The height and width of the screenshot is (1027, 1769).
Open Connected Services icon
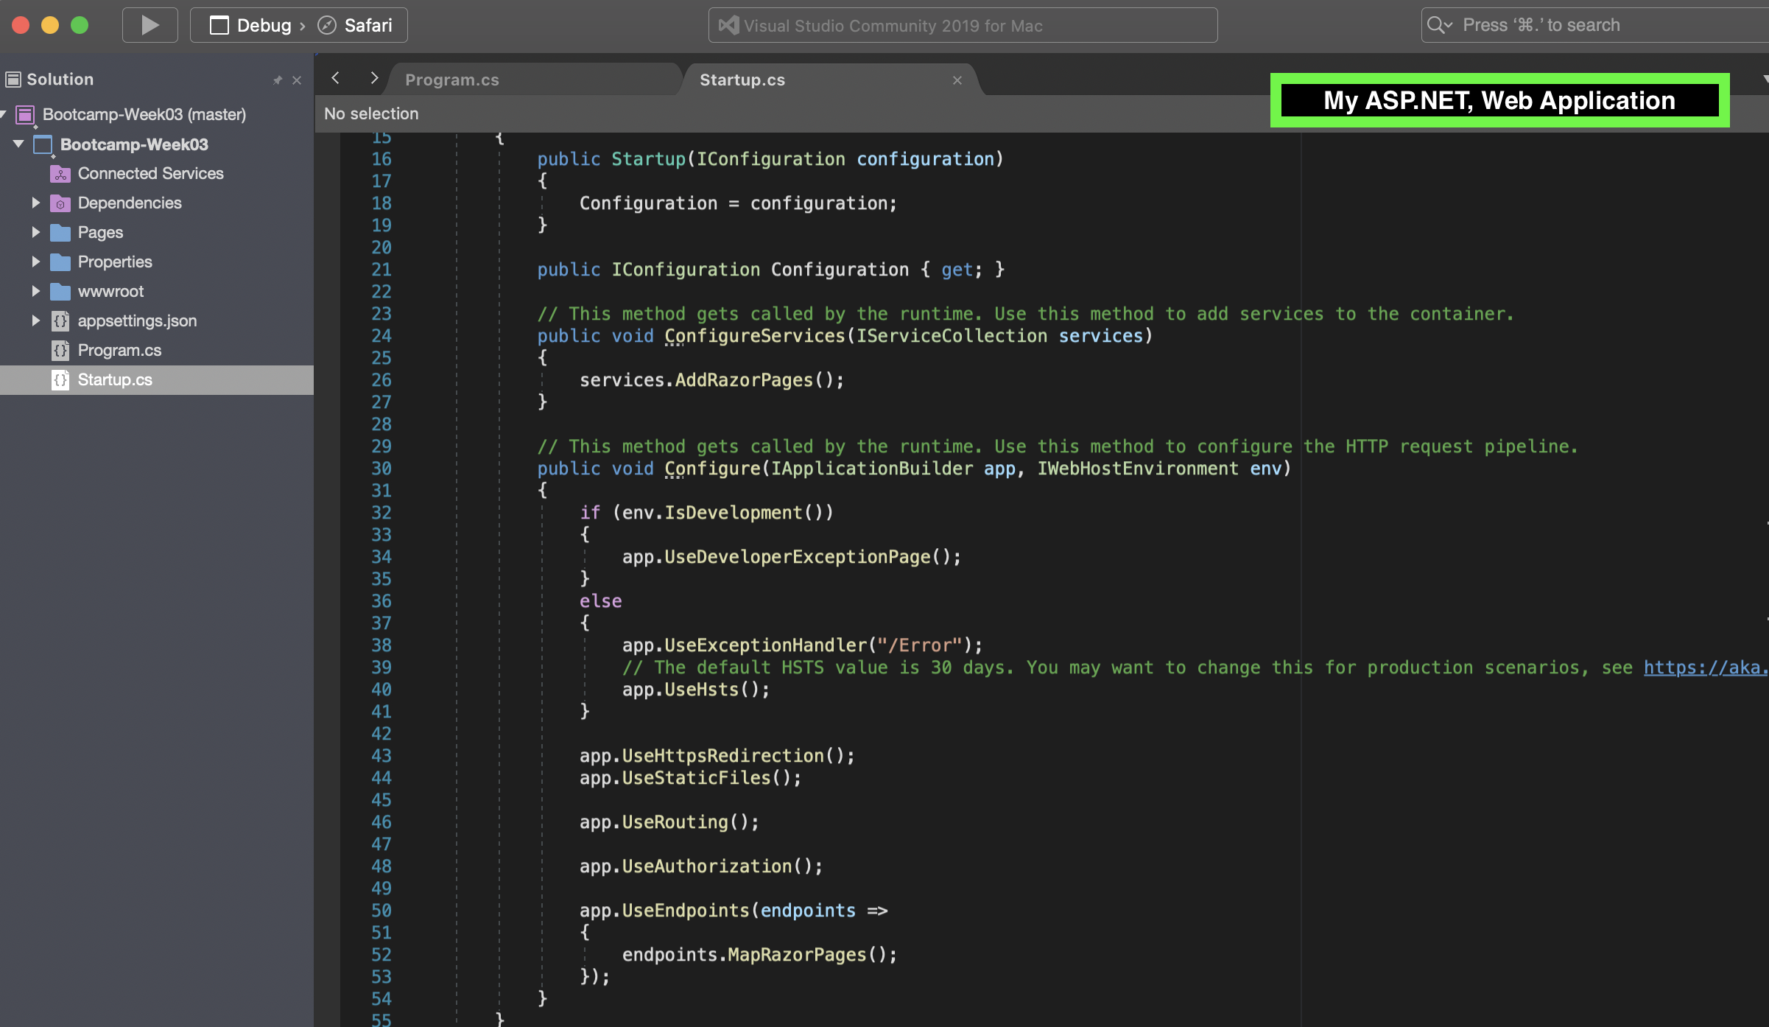pyautogui.click(x=60, y=174)
